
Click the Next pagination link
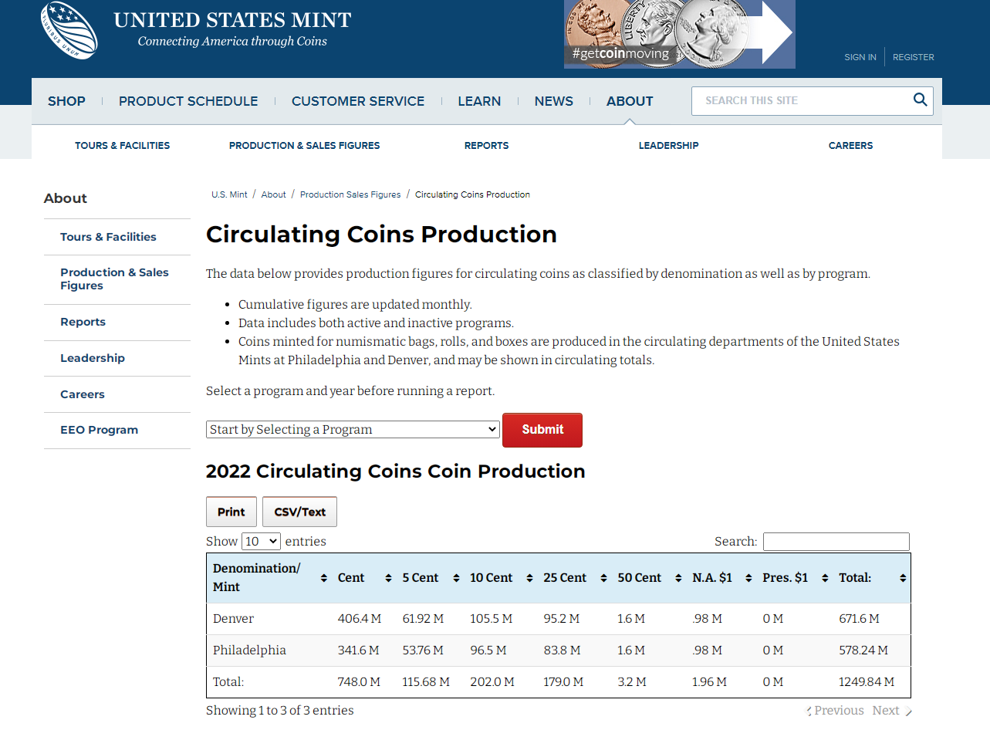tap(886, 711)
